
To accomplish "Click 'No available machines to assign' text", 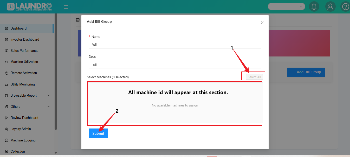I will tap(175, 105).
